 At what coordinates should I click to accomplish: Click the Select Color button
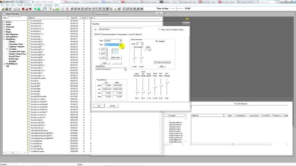click(x=115, y=57)
